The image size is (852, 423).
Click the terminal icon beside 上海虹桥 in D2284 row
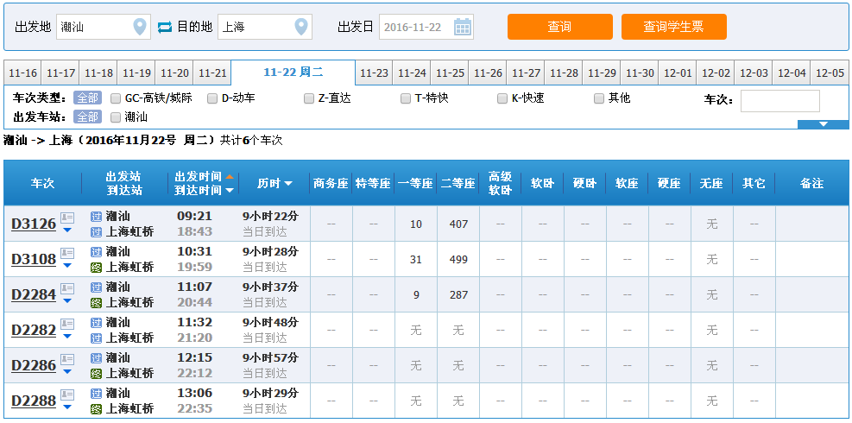tap(96, 302)
